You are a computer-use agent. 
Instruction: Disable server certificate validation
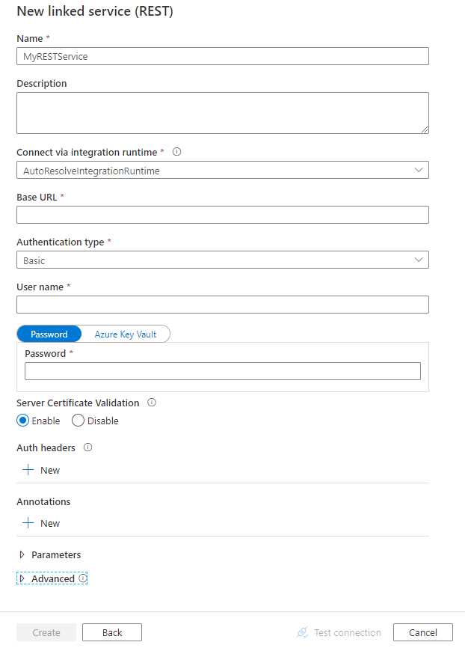[x=78, y=421]
